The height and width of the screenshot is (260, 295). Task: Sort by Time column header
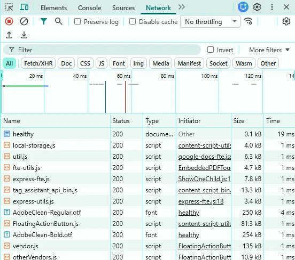pyautogui.click(x=280, y=120)
